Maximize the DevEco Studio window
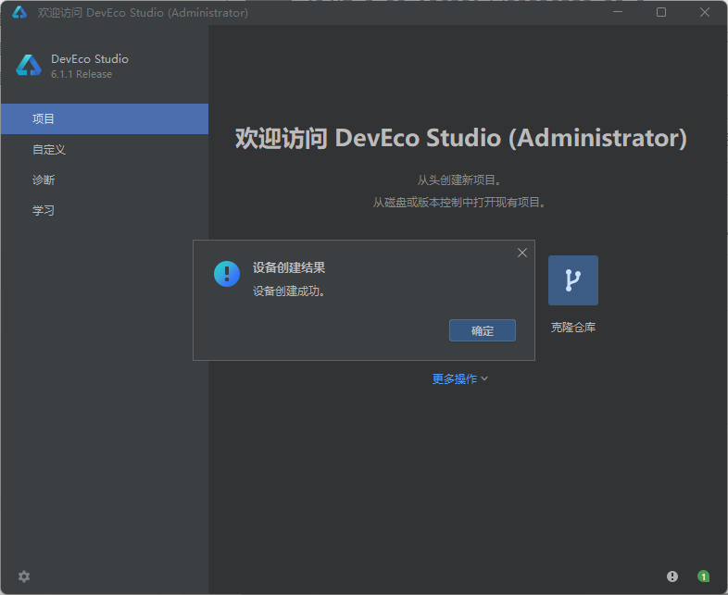The height and width of the screenshot is (595, 728). (661, 13)
